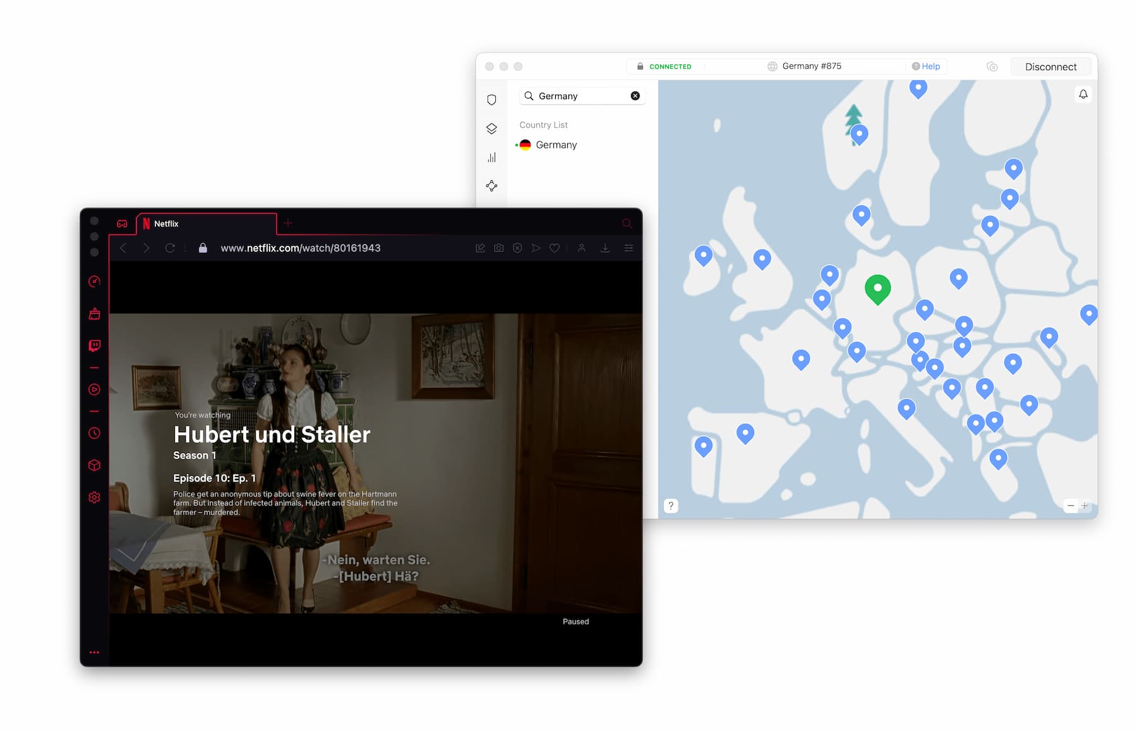Image resolution: width=1137 pixels, height=731 pixels.
Task: Click the Germany search field in NordVPN
Action: click(582, 96)
